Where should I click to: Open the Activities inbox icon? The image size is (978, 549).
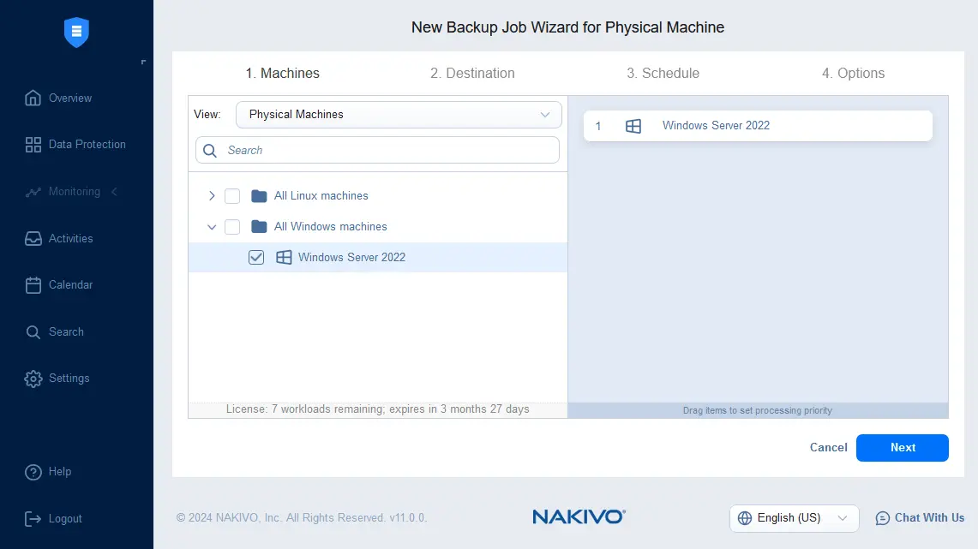(x=33, y=239)
